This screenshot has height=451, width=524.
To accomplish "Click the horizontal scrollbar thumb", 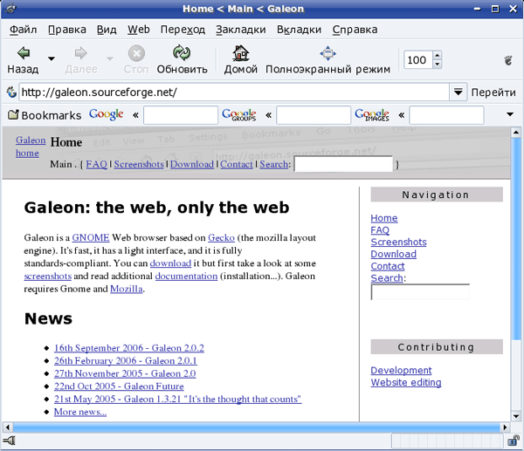I will tap(256, 427).
